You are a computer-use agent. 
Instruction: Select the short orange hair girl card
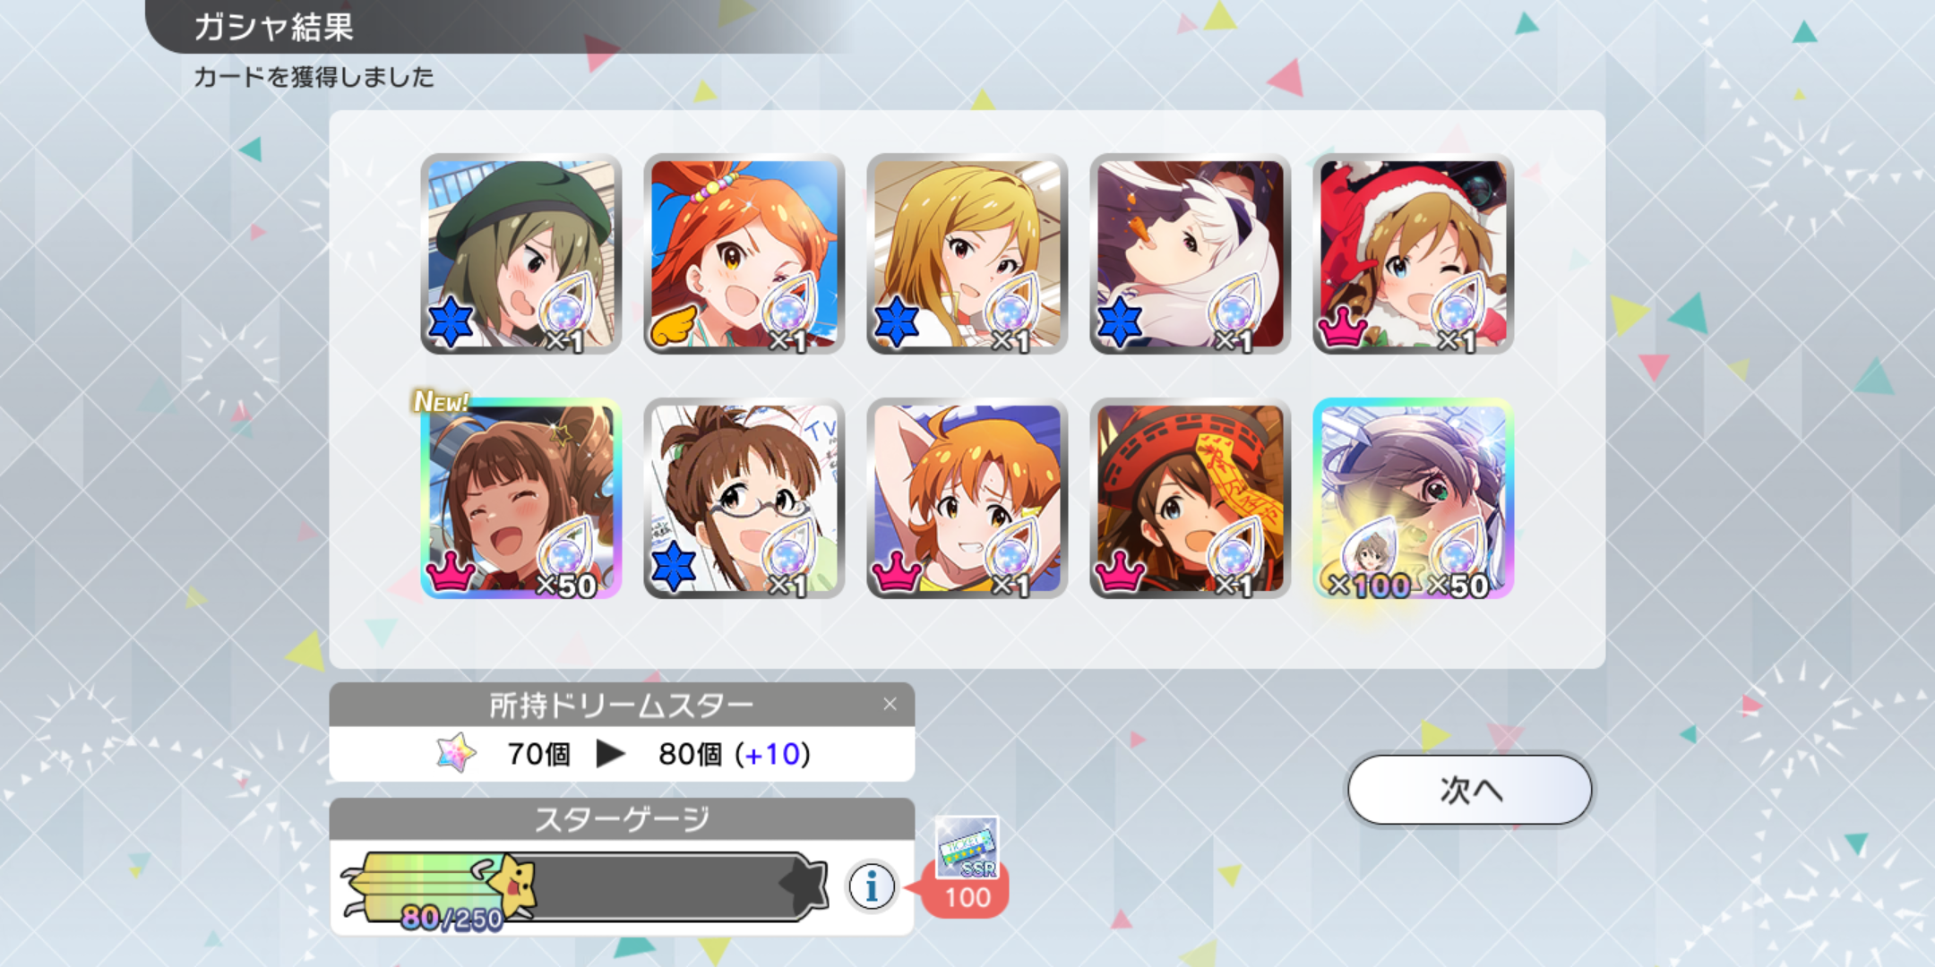(967, 498)
